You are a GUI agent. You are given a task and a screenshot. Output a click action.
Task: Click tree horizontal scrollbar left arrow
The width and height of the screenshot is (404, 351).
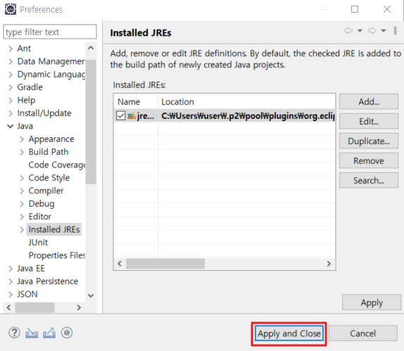click(8, 307)
